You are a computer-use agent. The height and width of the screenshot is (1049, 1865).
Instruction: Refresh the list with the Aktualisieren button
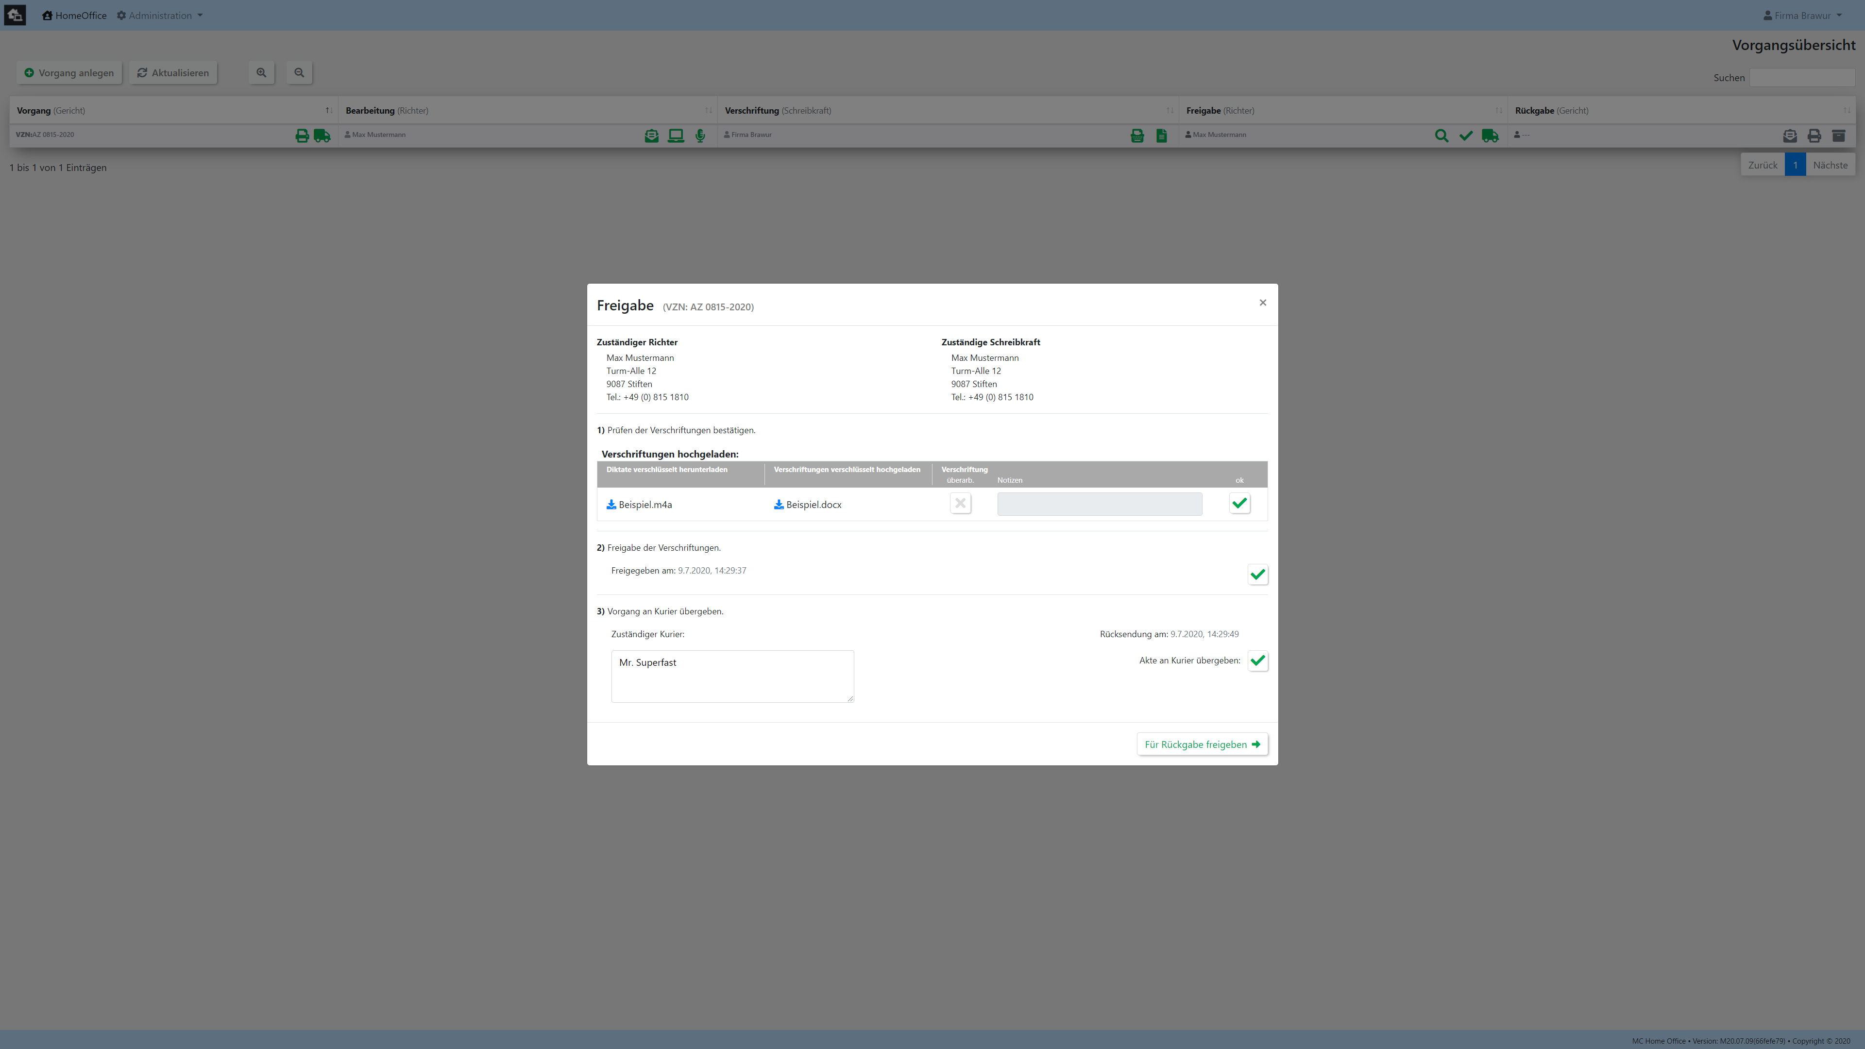pyautogui.click(x=173, y=72)
